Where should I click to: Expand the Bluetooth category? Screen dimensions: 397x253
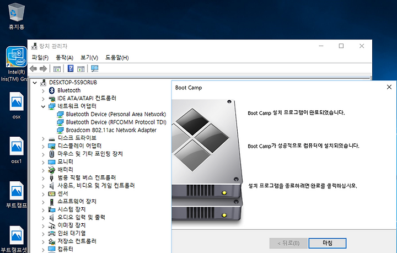coord(43,91)
